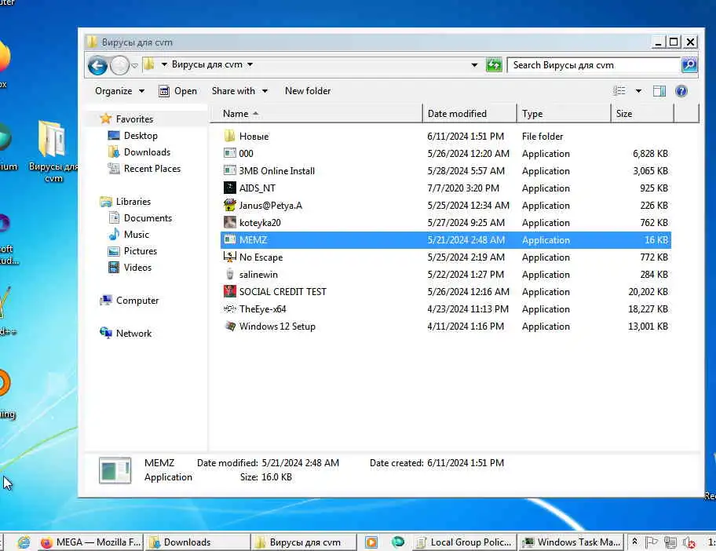Click the search magnifier button
The image size is (716, 551).
[x=689, y=65]
